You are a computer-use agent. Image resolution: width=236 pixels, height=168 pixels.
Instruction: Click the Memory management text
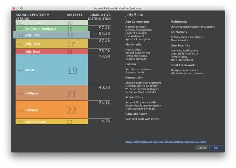pyautogui.click(x=138, y=30)
